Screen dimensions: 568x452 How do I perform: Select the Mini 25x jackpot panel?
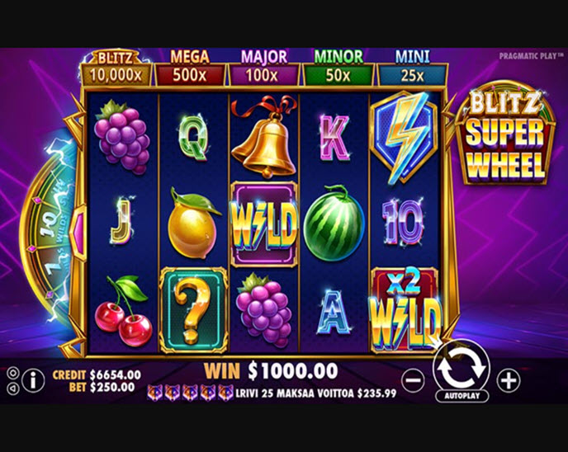(x=412, y=69)
